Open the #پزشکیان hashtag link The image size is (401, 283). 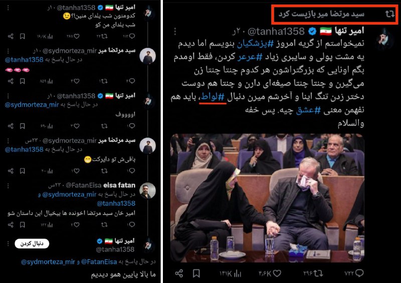255,44
